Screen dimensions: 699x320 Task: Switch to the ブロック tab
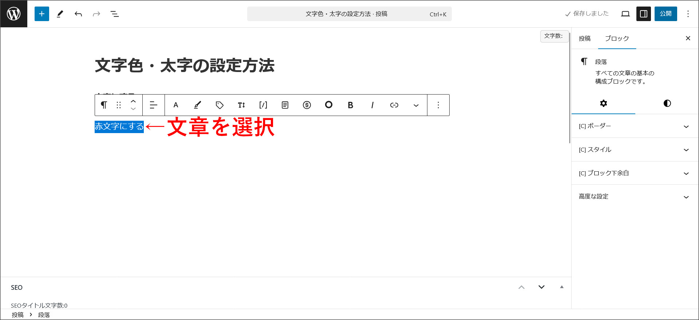click(x=617, y=39)
